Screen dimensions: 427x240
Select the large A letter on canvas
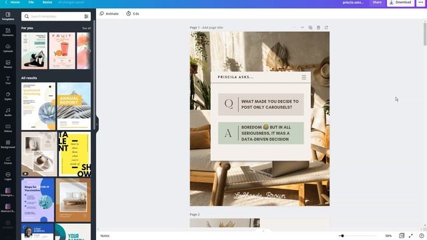pyautogui.click(x=228, y=133)
